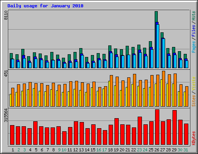Click day 8 on the date axis

tap(53, 150)
